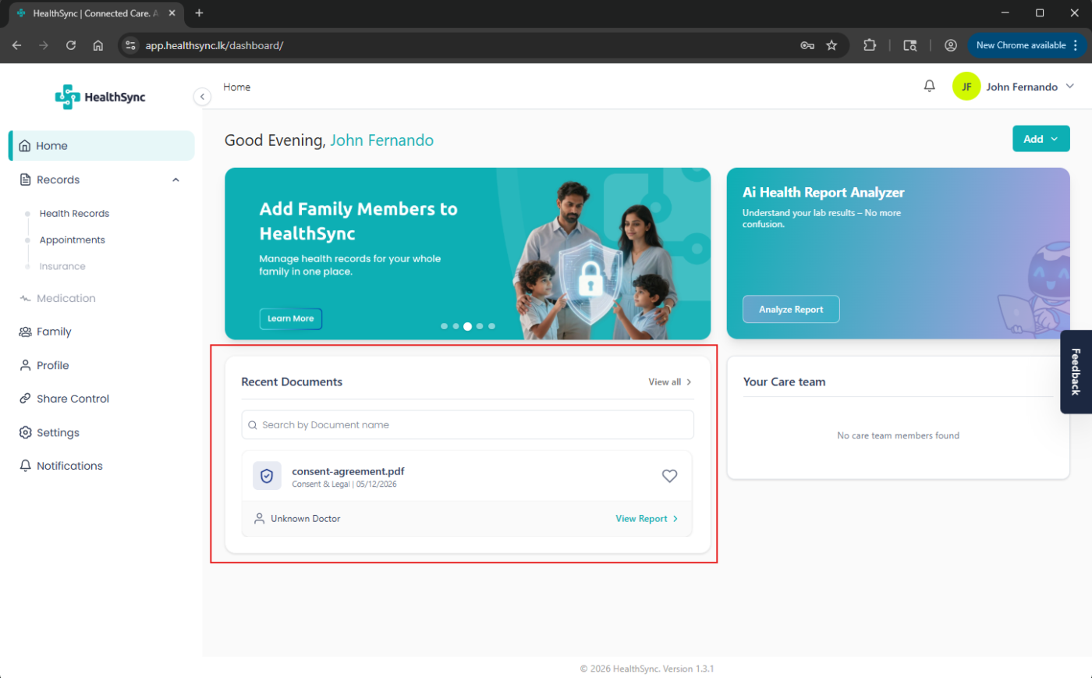The height and width of the screenshot is (678, 1092).
Task: Open the Chrome extensions puzzle icon
Action: (870, 45)
